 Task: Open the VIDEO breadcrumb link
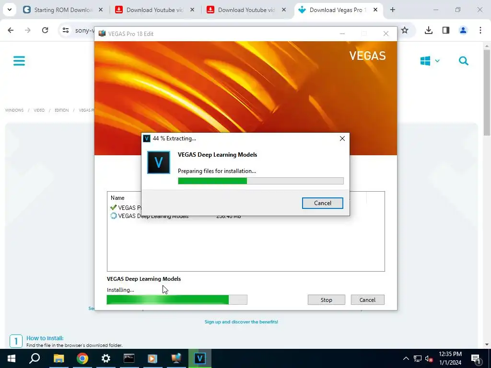click(x=39, y=110)
